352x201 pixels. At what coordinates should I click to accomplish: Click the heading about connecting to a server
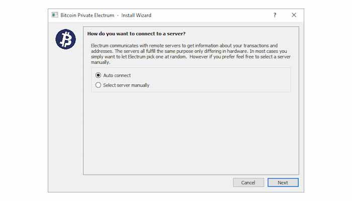point(136,34)
